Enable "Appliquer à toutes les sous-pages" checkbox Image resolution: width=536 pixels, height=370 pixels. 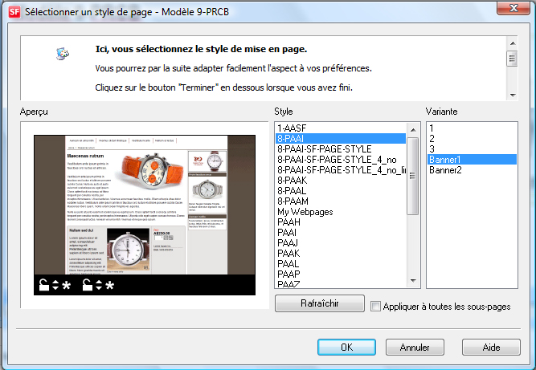point(376,306)
